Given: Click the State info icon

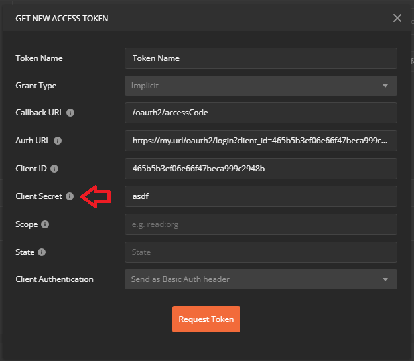Looking at the screenshot, I should point(42,252).
